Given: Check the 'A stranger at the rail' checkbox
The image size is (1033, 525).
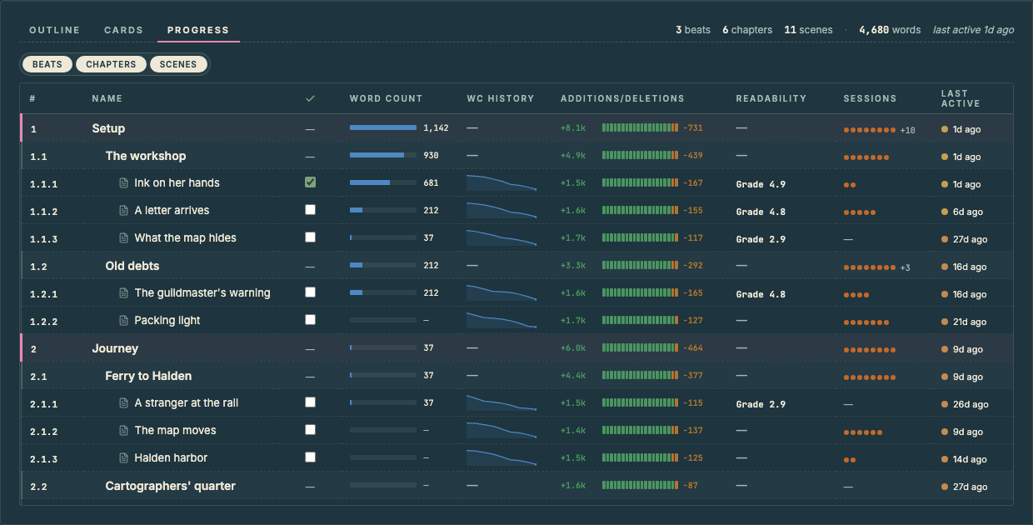Looking at the screenshot, I should [x=311, y=402].
